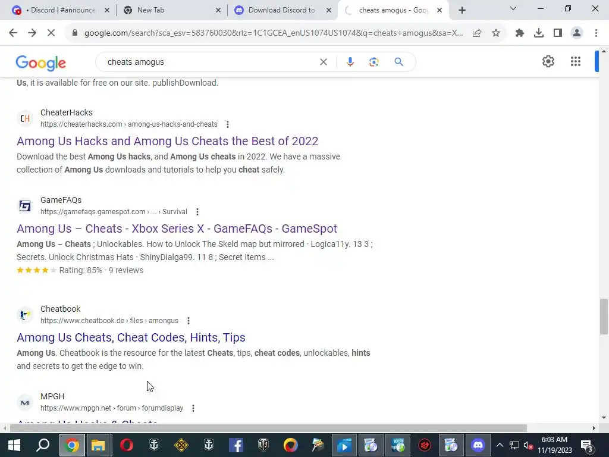Click the MPGH site favicon
This screenshot has height=457, width=609.
25,402
